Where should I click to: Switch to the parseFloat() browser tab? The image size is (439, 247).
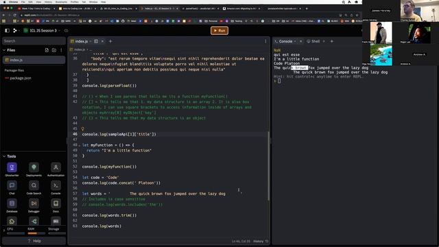[200, 8]
